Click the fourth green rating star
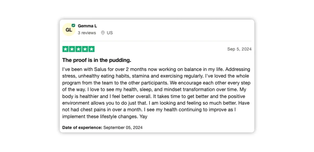 click(x=85, y=49)
